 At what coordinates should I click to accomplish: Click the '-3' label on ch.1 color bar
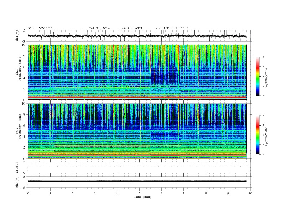point(262,57)
